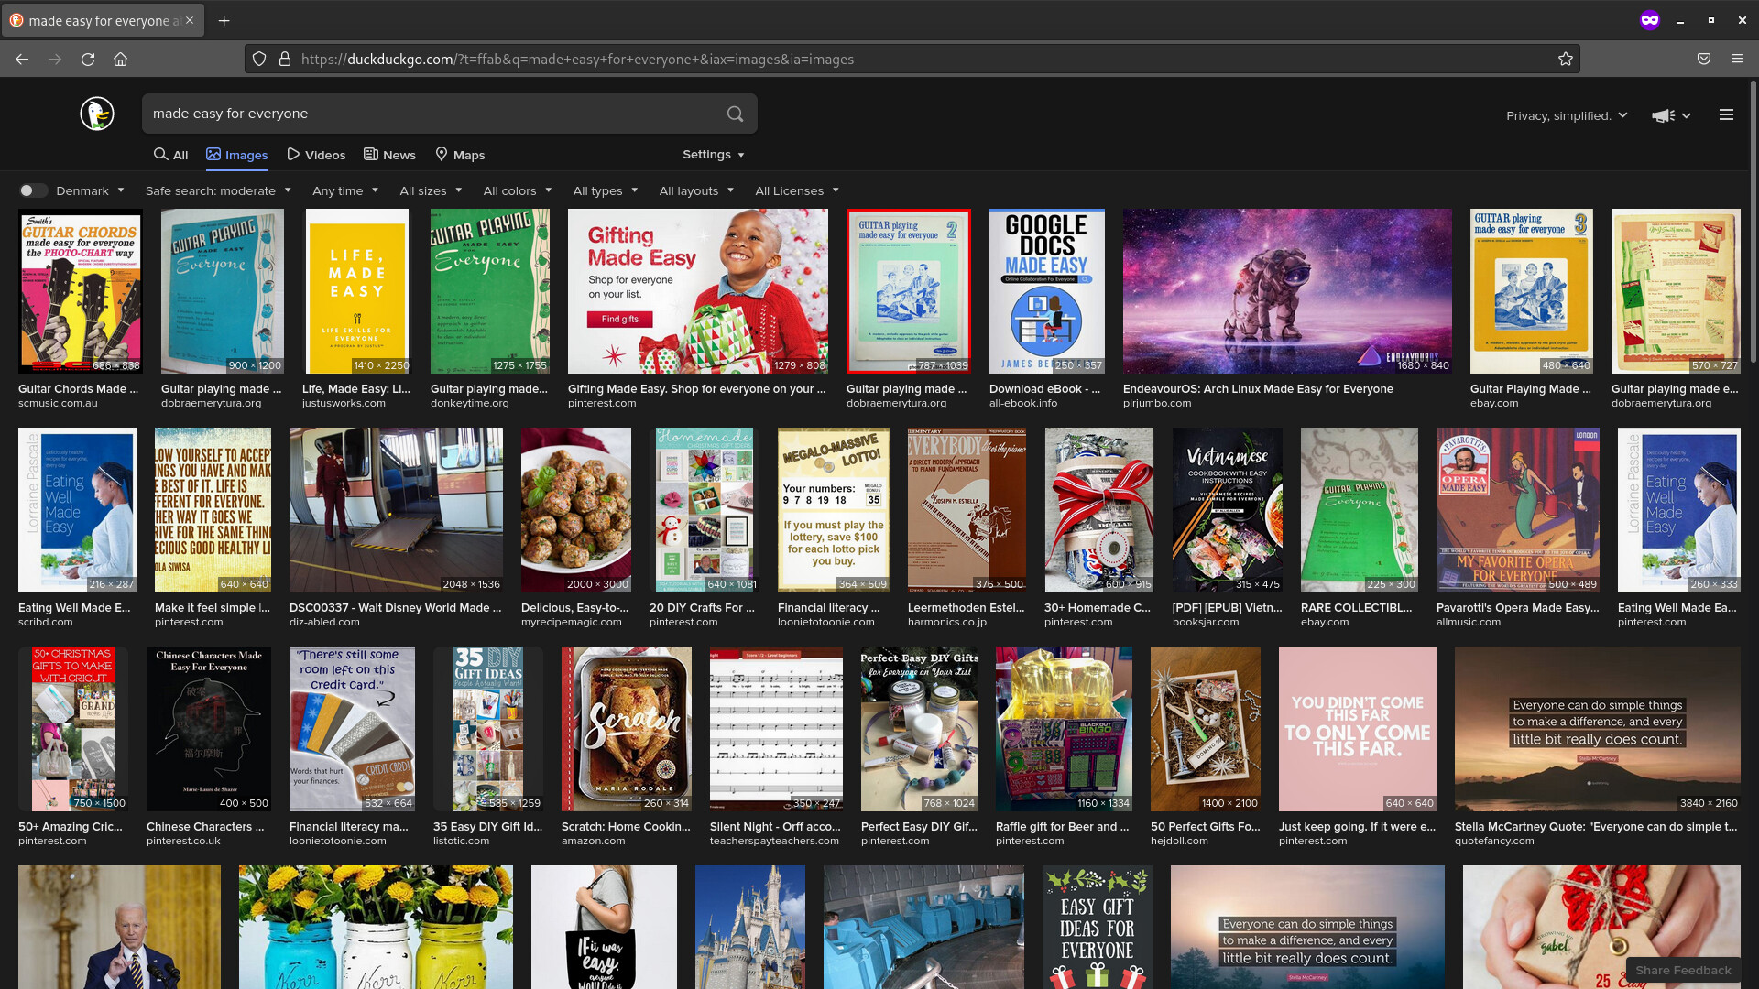
Task: Open justusworks.com source link
Action: pos(344,404)
